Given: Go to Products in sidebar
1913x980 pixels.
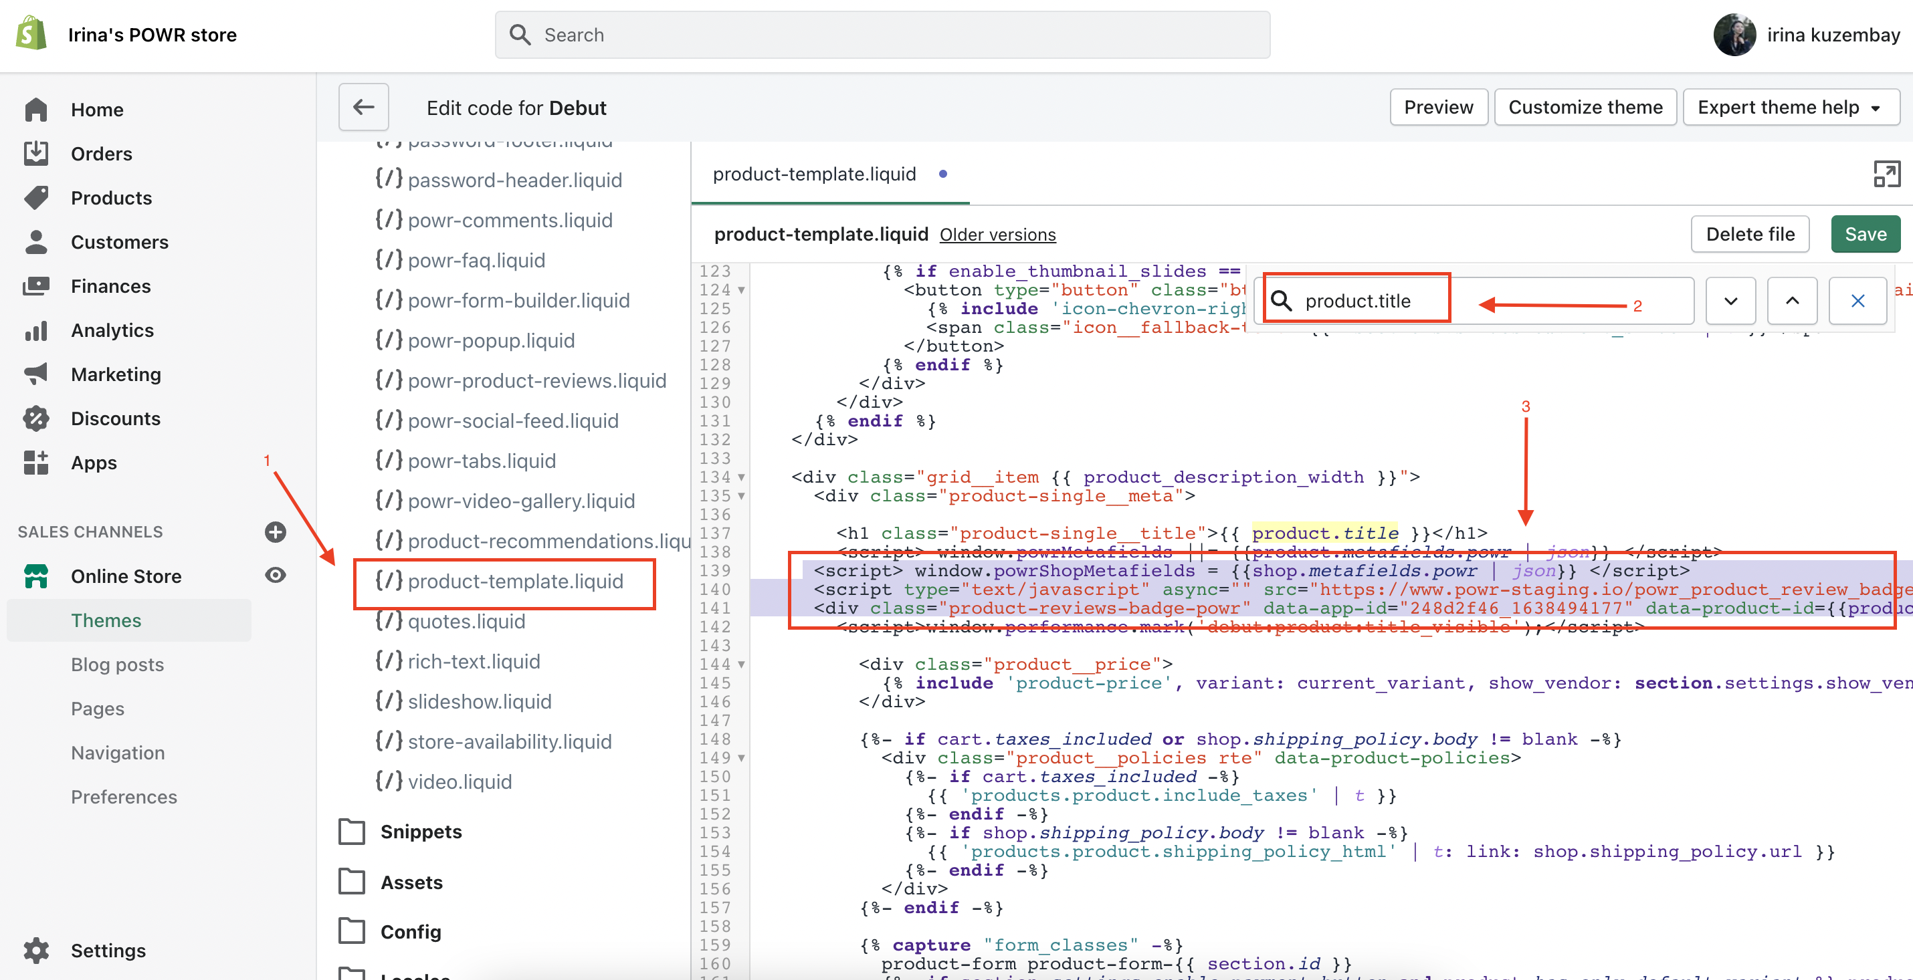Looking at the screenshot, I should point(110,197).
